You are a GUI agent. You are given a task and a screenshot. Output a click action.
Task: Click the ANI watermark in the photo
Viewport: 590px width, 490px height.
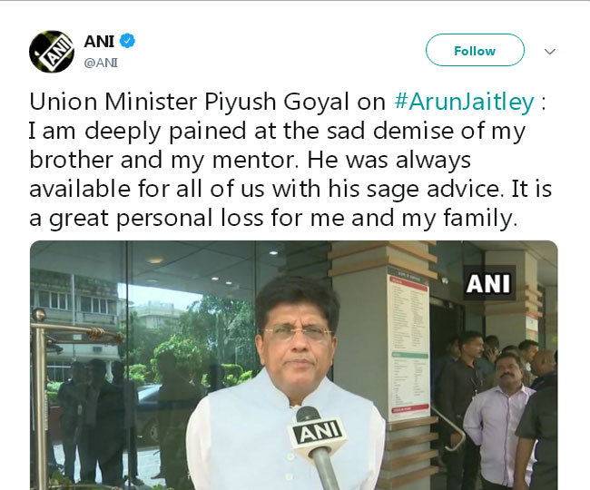488,283
